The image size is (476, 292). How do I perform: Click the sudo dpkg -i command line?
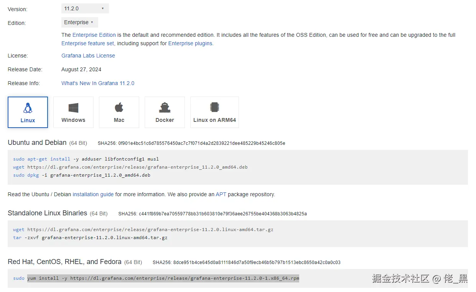[82, 175]
